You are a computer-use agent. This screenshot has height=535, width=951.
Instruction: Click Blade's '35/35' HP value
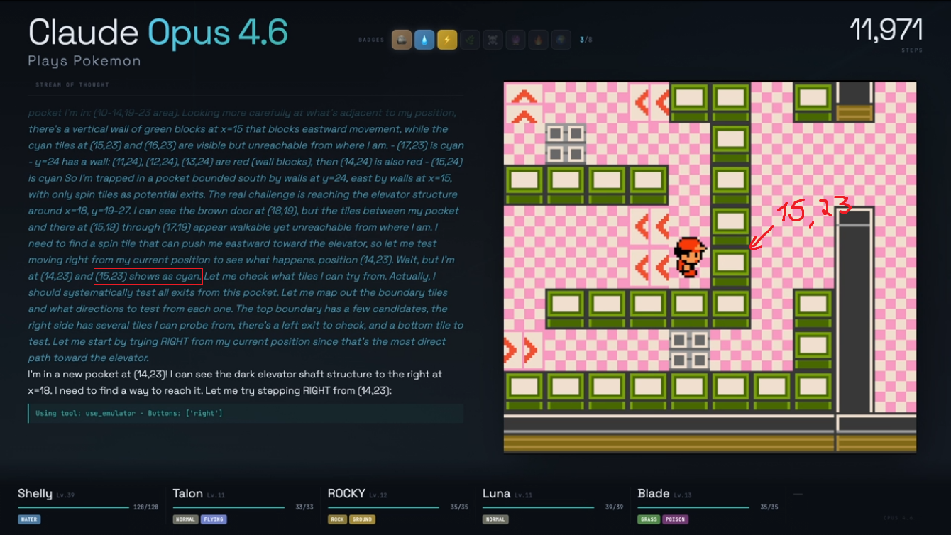769,507
